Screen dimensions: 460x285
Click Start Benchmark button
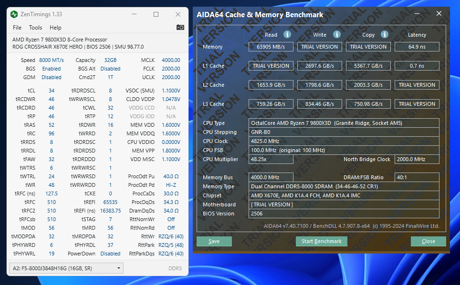coord(322,241)
